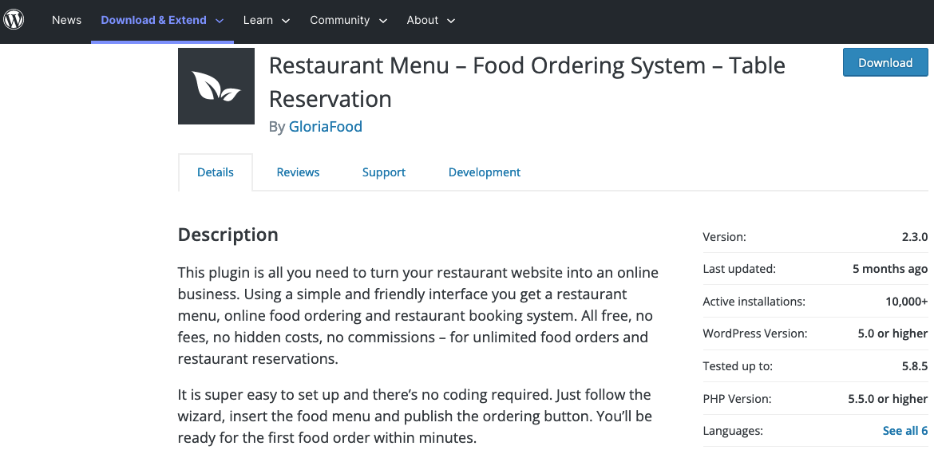The image size is (934, 450).
Task: Switch to the Support tab
Action: click(x=384, y=172)
